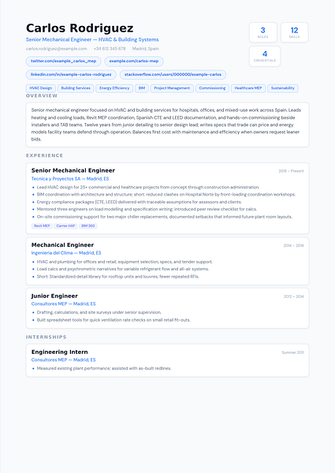
Task: Select the Building Services tag
Action: (76, 88)
